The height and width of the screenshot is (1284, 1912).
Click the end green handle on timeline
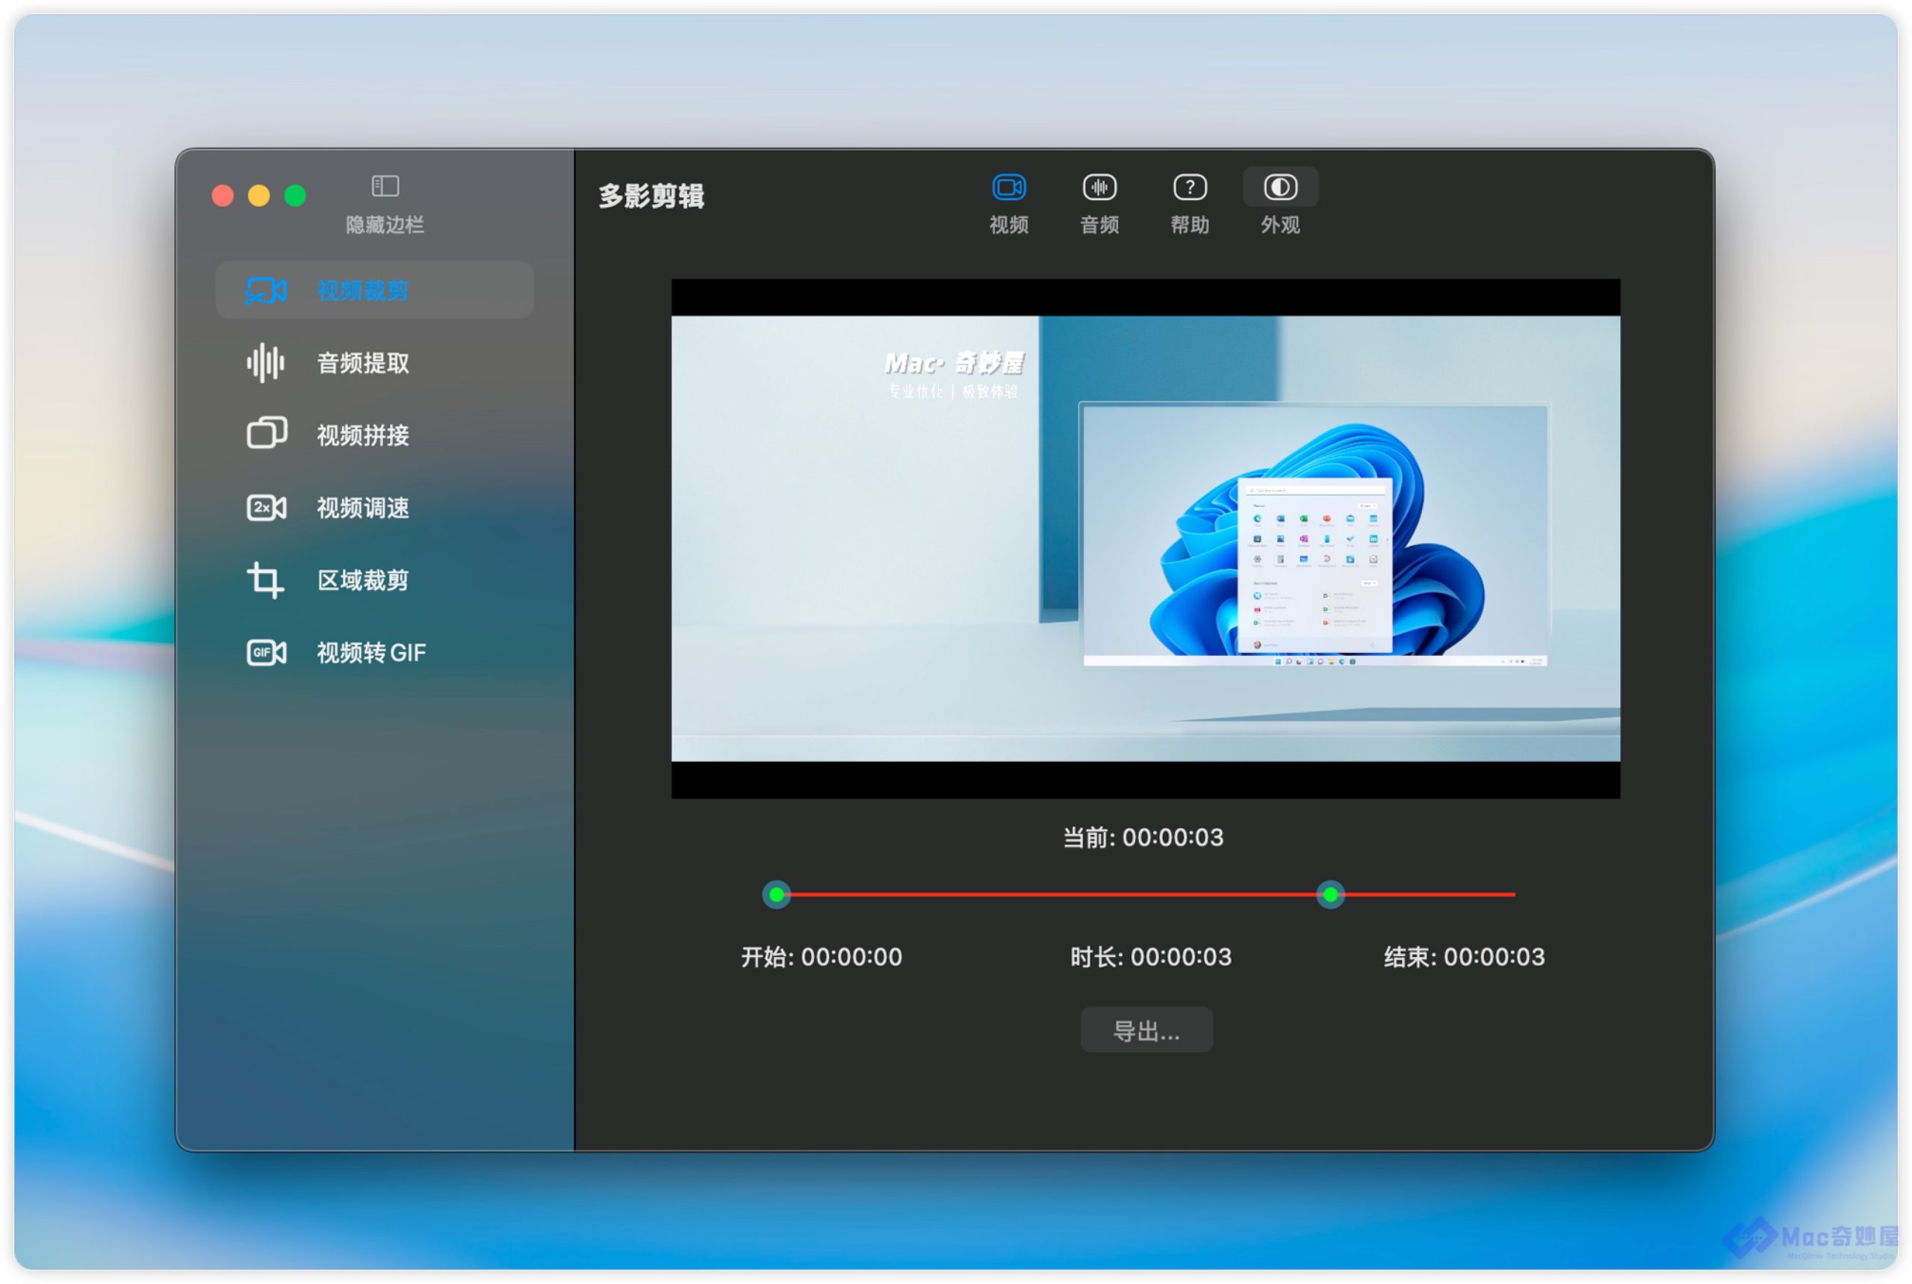tap(1329, 894)
